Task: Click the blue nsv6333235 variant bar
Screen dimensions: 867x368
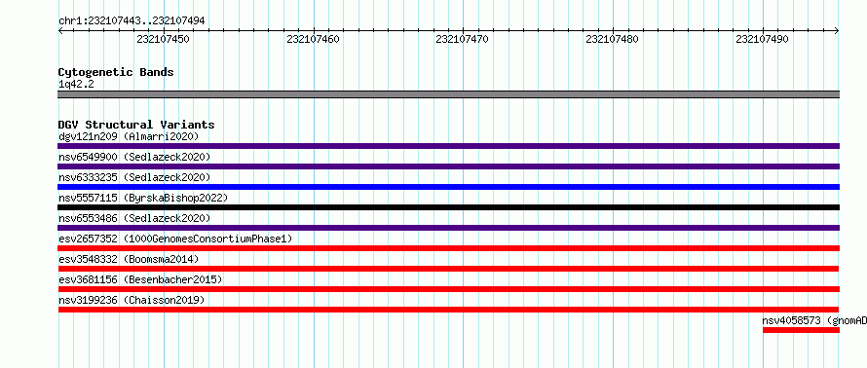Action: (x=448, y=187)
